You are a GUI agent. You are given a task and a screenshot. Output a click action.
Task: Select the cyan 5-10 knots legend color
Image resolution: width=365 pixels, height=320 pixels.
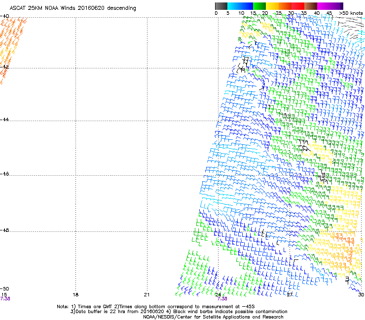click(x=234, y=6)
